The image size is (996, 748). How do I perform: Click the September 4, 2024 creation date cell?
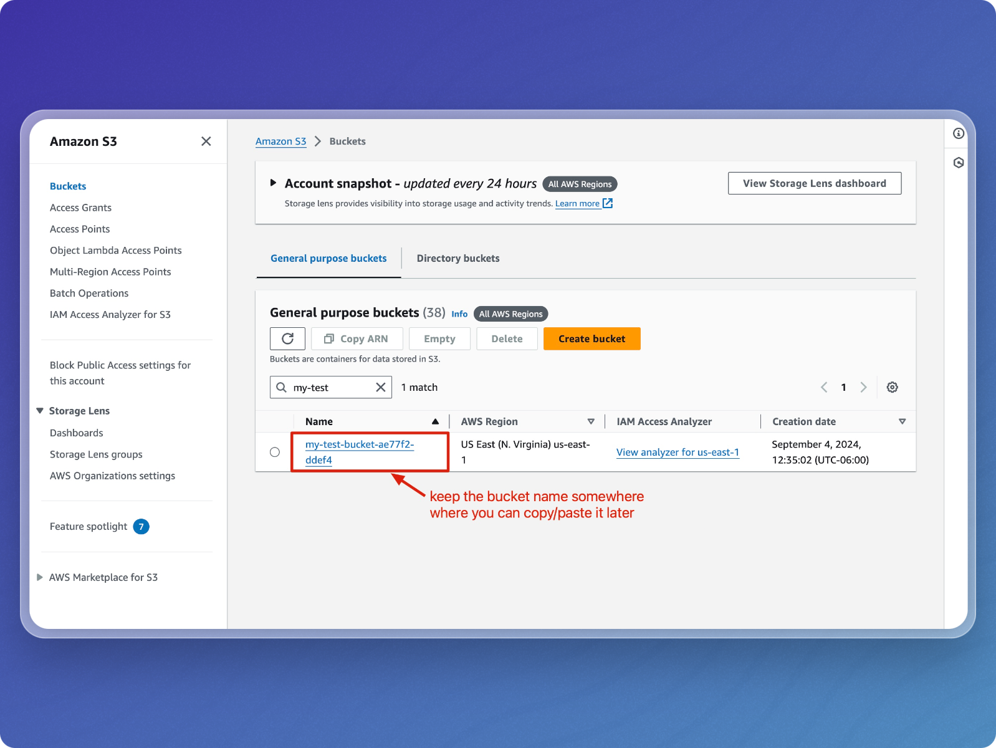pos(820,452)
